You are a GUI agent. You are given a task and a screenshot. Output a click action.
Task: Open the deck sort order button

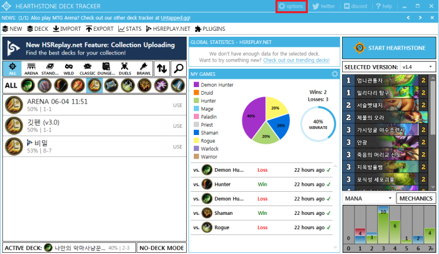(162, 69)
